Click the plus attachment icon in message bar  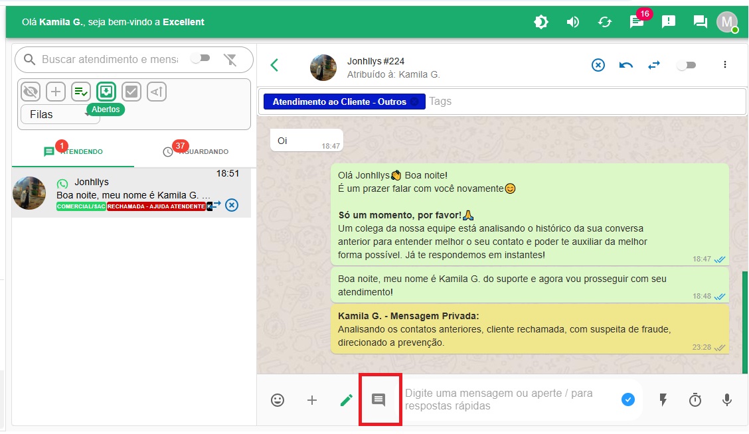[x=312, y=400]
